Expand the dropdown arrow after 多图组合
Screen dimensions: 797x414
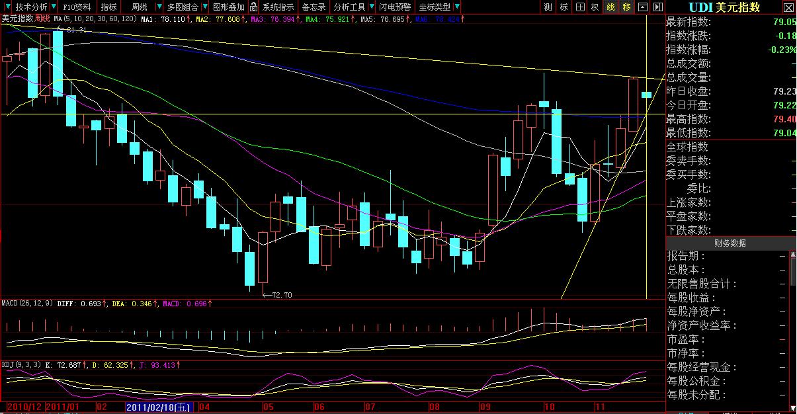pyautogui.click(x=204, y=7)
